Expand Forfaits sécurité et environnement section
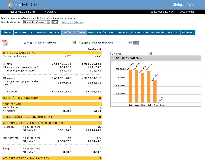This screenshot has height=160, width=205. (x=100, y=117)
